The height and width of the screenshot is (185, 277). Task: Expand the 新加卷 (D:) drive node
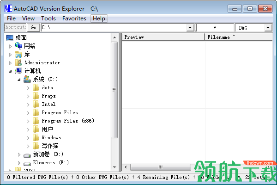pos(19,155)
